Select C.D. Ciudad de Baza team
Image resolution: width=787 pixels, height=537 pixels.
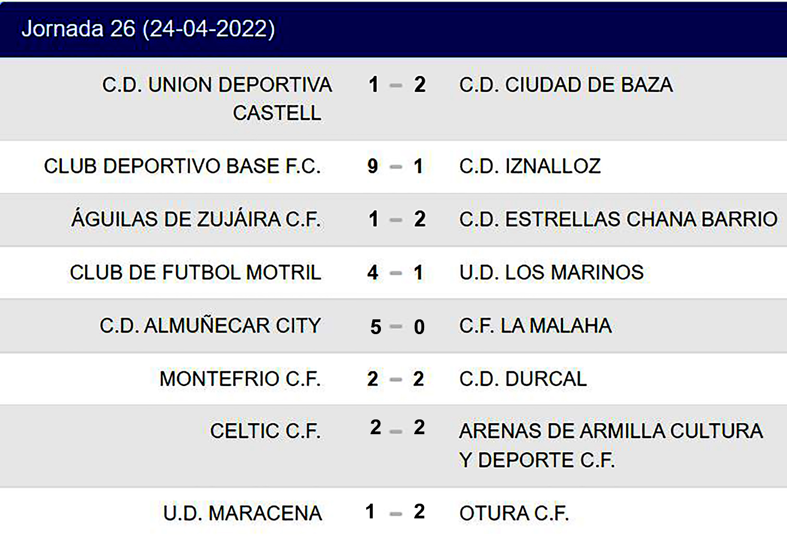click(566, 85)
